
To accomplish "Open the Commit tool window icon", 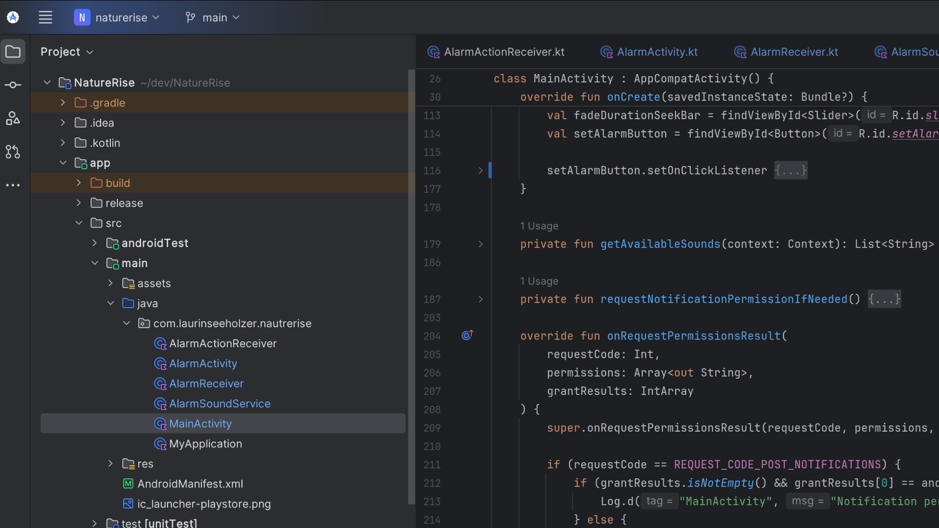I will tap(13, 85).
